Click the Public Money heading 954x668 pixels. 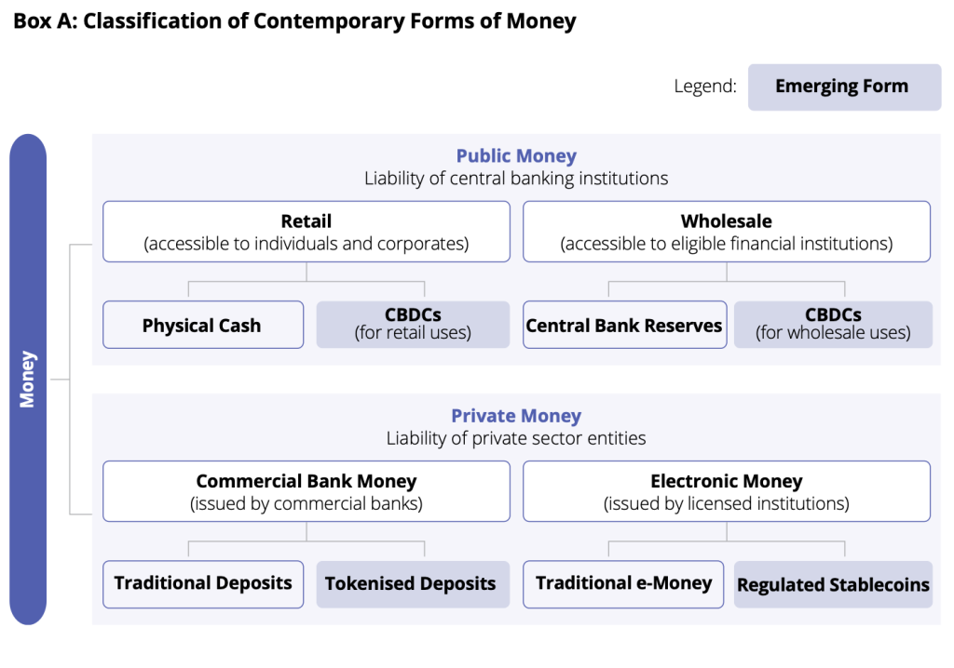click(x=516, y=156)
